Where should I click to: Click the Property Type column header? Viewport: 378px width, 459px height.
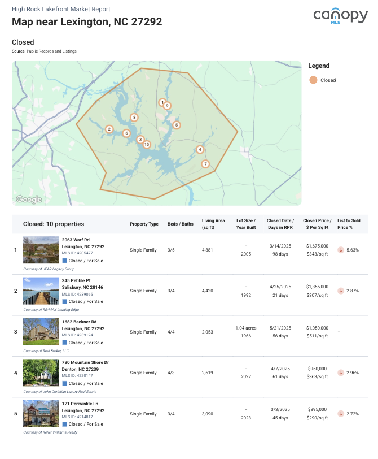[x=144, y=224]
